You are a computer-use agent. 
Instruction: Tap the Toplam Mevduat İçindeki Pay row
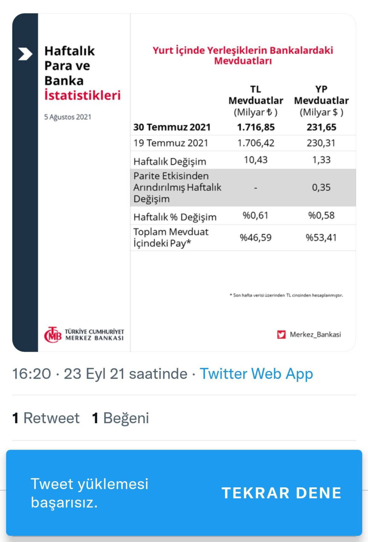pyautogui.click(x=171, y=237)
